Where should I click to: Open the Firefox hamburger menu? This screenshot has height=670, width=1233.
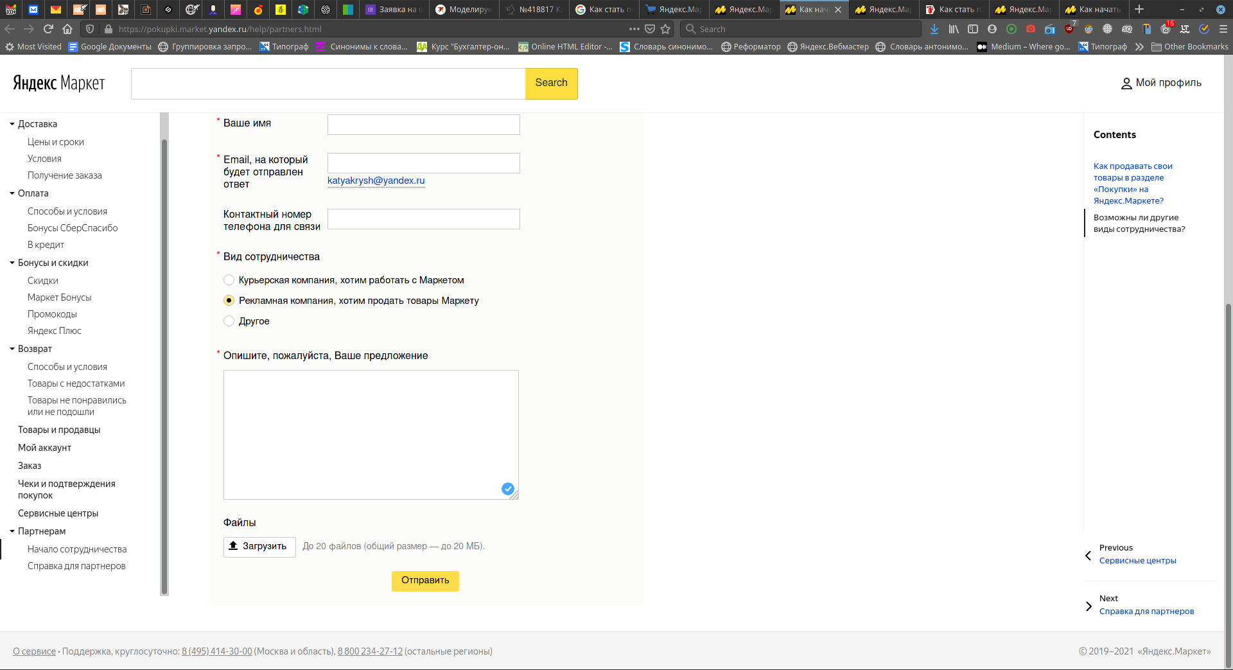click(x=1223, y=29)
